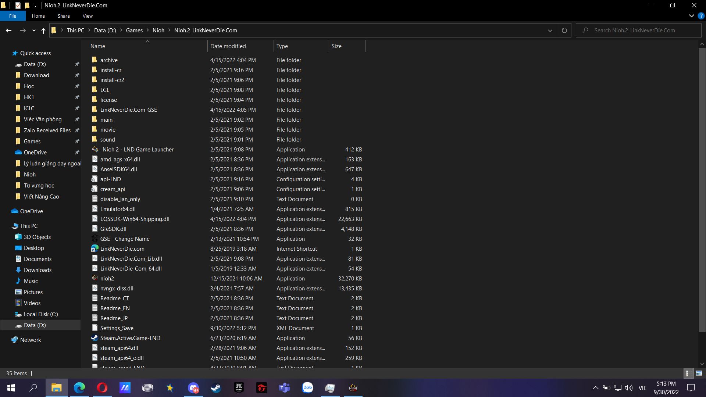Open Microsoft Edge in the taskbar
Viewport: 706px width, 397px height.
click(79, 388)
